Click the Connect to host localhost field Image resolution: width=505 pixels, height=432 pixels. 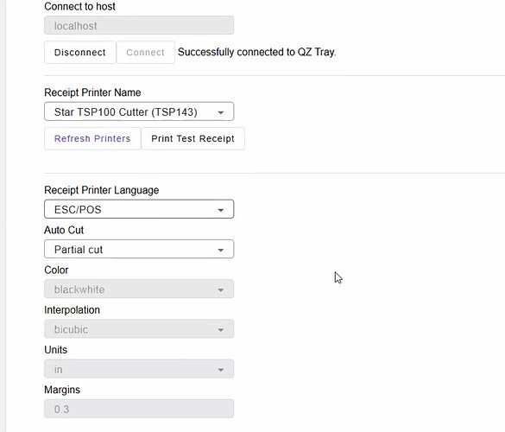point(139,25)
